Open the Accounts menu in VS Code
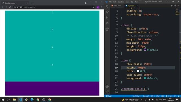This screenshot has width=181, height=102. [x=107, y=86]
